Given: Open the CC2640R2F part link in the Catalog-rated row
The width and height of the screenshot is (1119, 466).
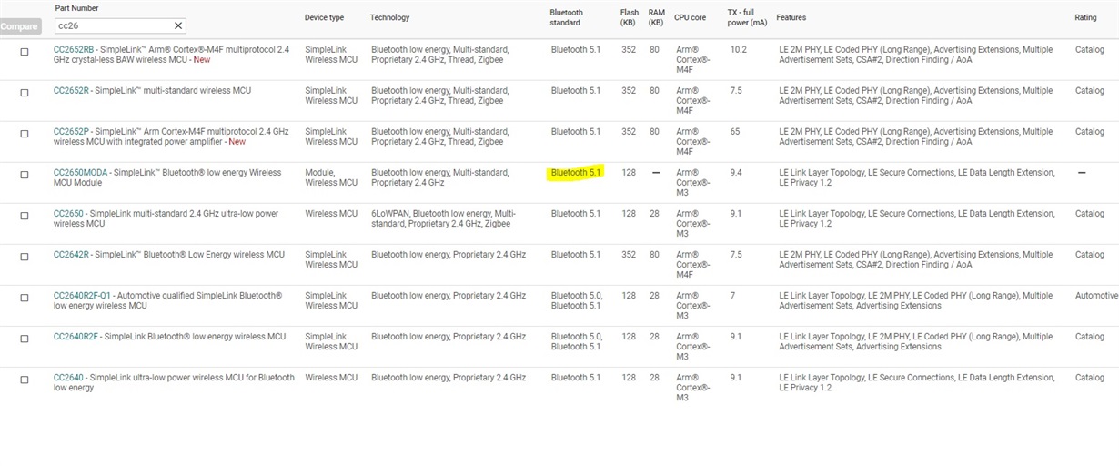Looking at the screenshot, I should pyautogui.click(x=76, y=336).
